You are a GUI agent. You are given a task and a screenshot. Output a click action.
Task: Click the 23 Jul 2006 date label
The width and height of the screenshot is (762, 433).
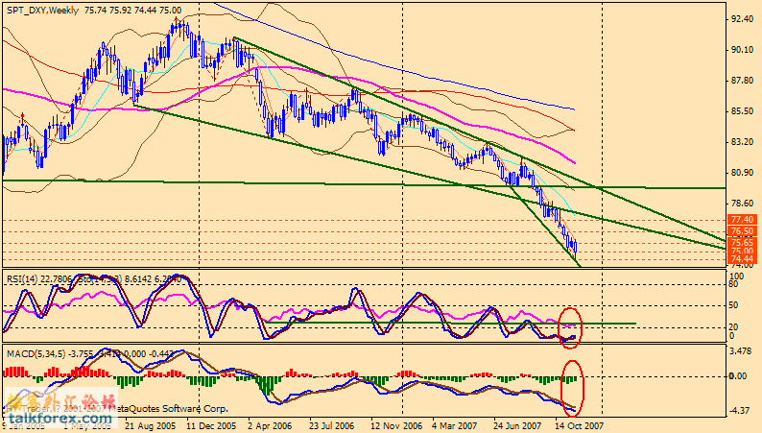tap(332, 425)
